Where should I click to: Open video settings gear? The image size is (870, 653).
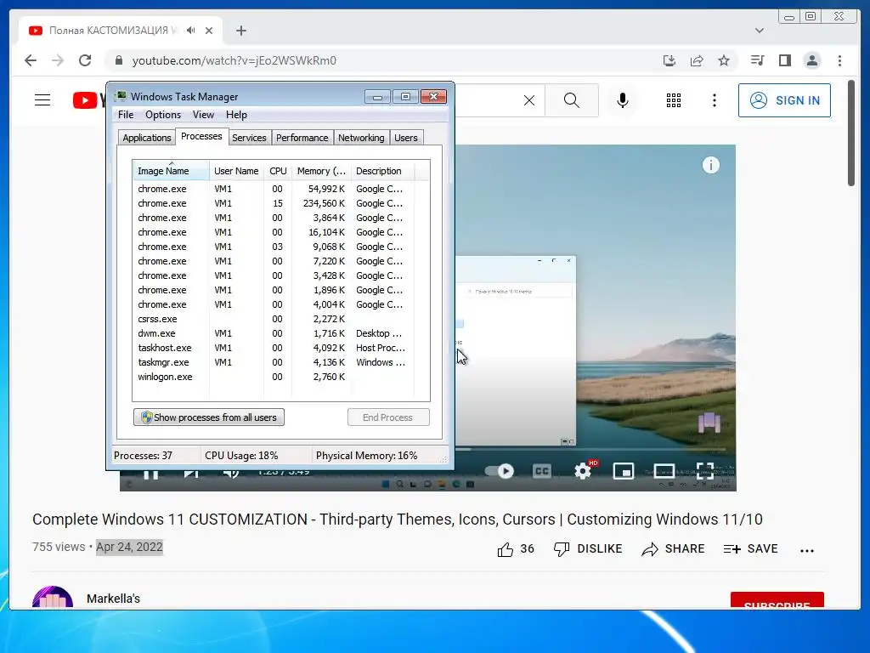583,471
